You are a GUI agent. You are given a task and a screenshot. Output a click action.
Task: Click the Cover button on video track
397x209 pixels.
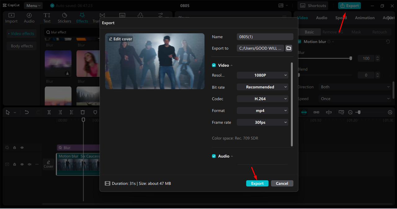pos(48,164)
